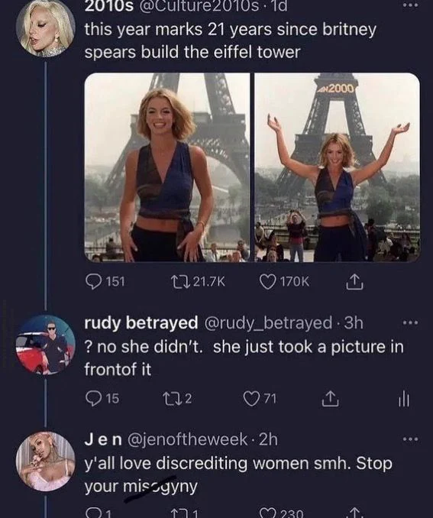433x518 pixels.
Task: Tap rudy betrayed's profile picture
Action: click(x=46, y=345)
